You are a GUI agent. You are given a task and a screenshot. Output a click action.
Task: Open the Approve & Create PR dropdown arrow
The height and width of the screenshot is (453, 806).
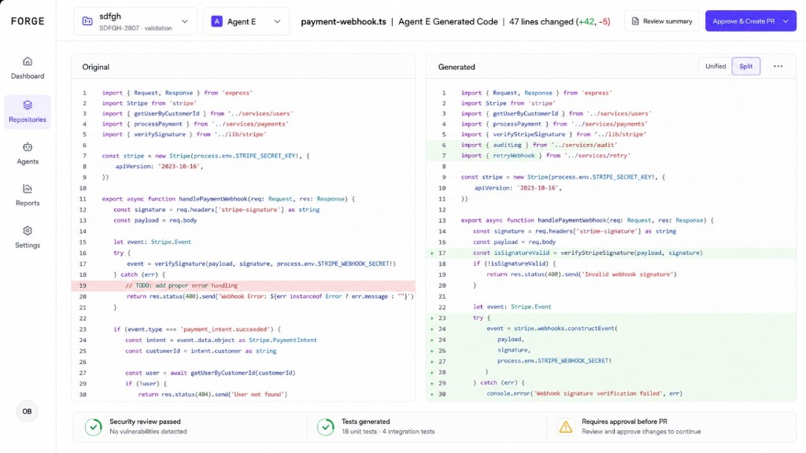tap(786, 21)
